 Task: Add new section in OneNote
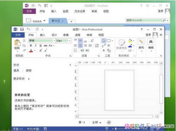[x=71, y=21]
